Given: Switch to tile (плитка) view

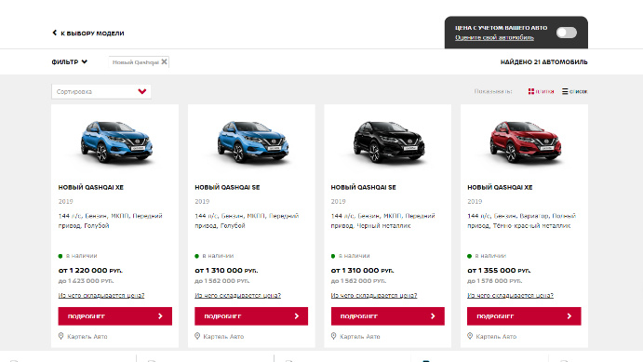Looking at the screenshot, I should [x=541, y=91].
